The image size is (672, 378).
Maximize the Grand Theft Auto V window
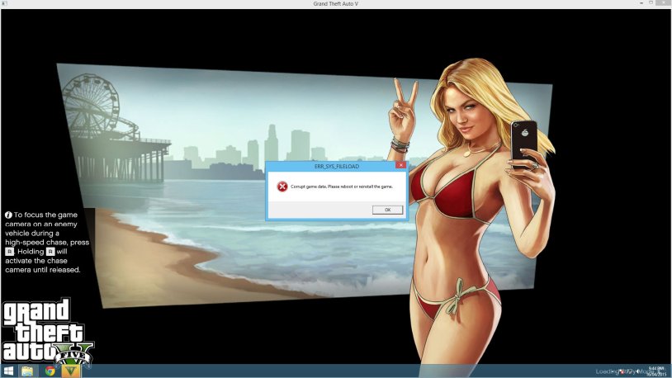point(651,3)
